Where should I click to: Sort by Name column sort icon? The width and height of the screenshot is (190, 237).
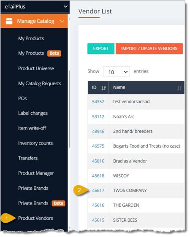click(179, 88)
